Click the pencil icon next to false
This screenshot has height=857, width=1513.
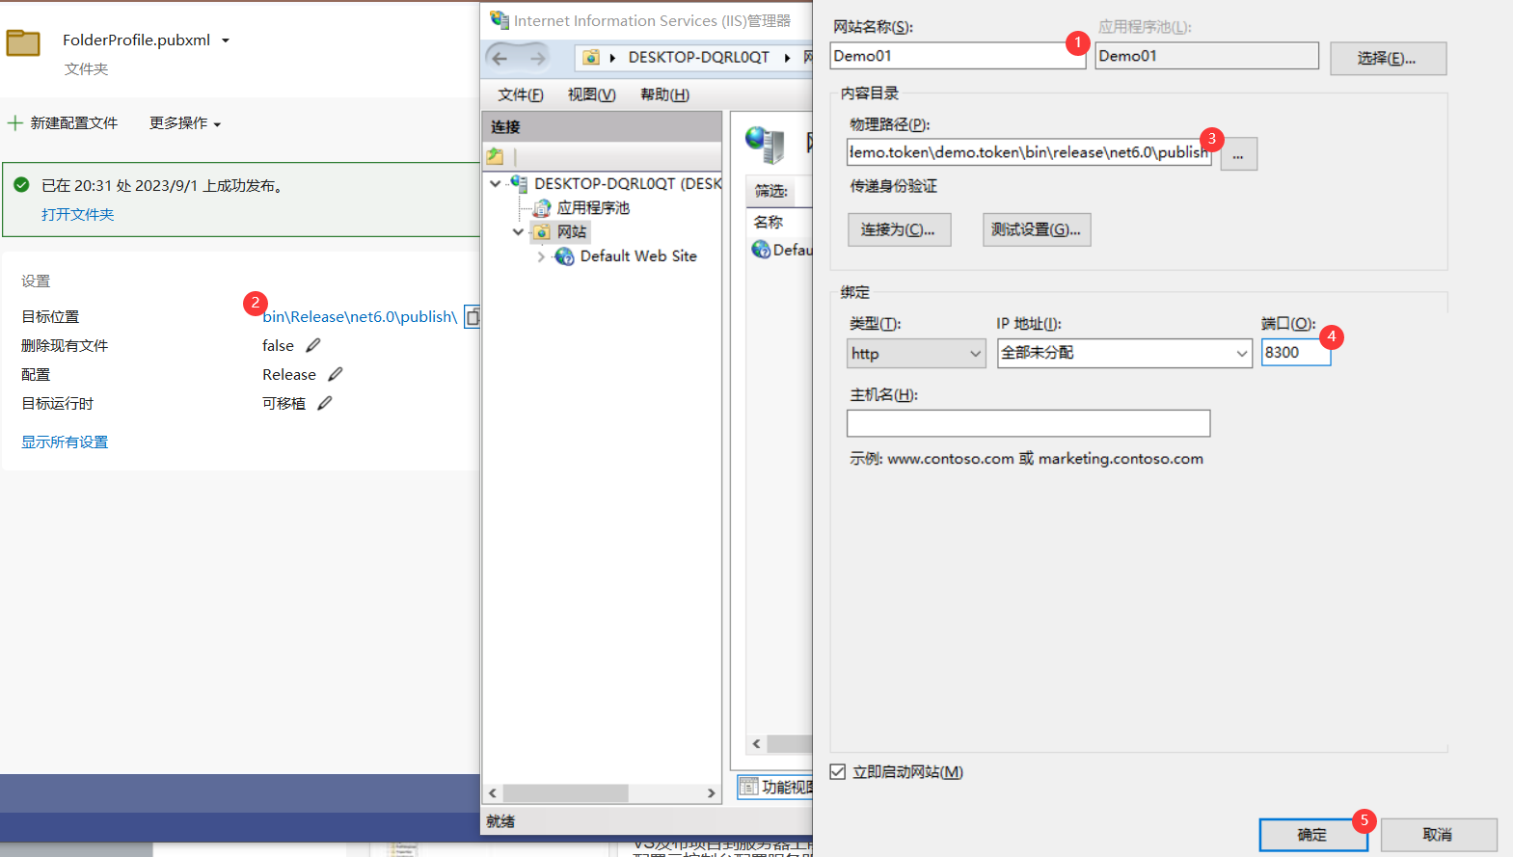tap(313, 345)
